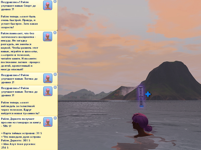201x150 pixels.
Task: Click text 'Райли понимает, что без логического восприятия'
Action: [18, 35]
